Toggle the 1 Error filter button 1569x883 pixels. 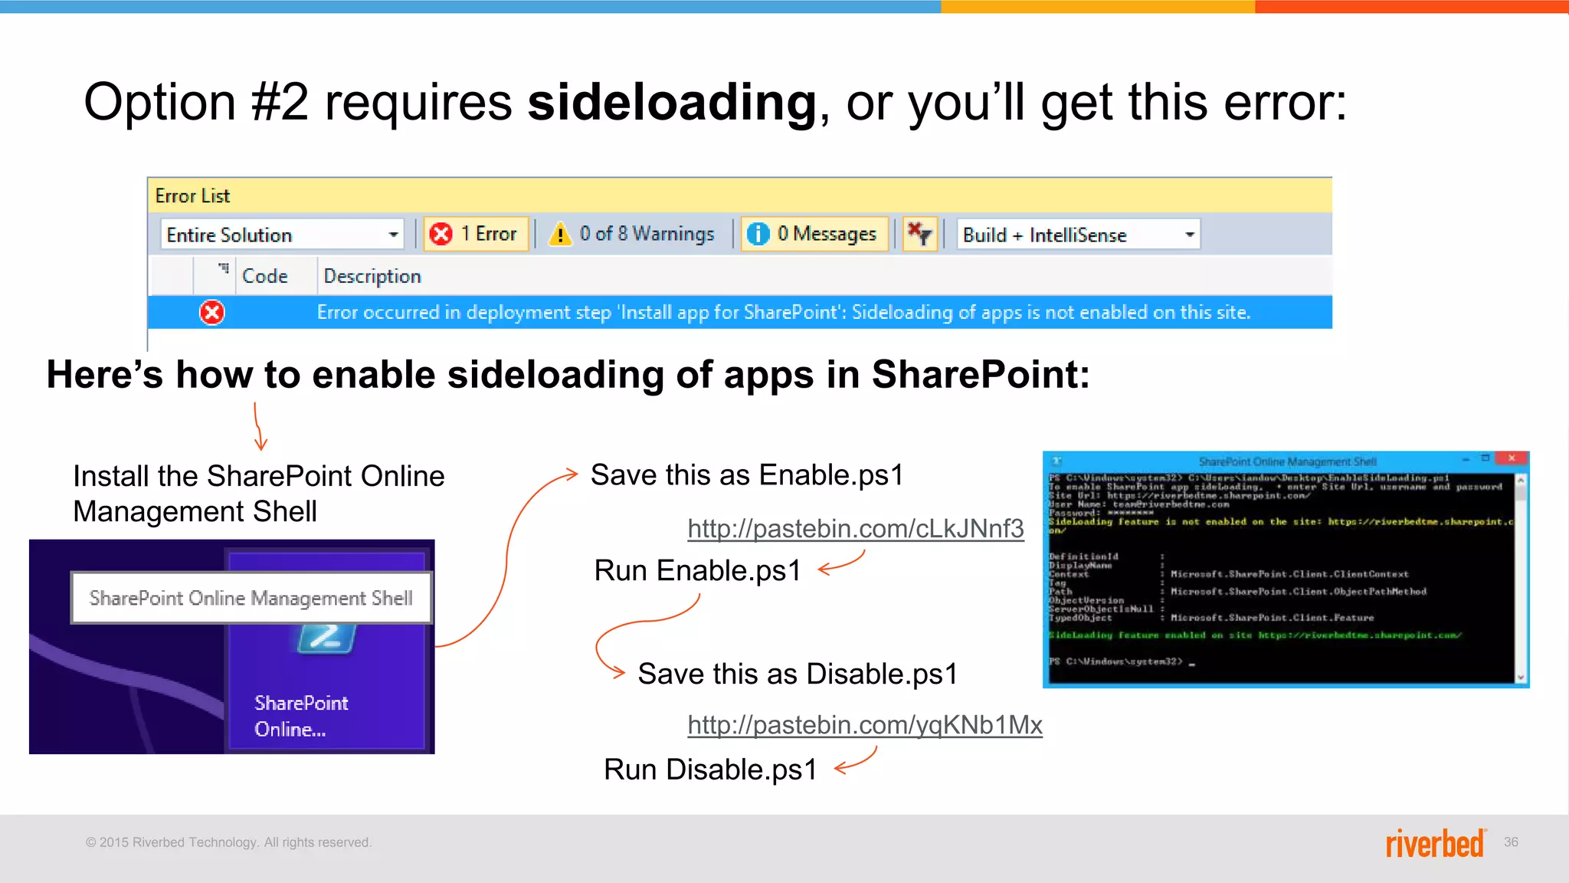(475, 234)
